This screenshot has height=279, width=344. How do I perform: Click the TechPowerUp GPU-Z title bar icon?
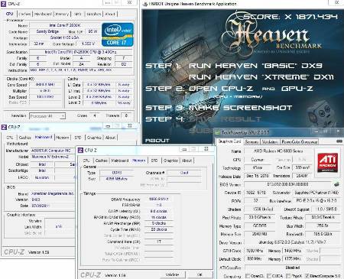pyautogui.click(x=217, y=132)
